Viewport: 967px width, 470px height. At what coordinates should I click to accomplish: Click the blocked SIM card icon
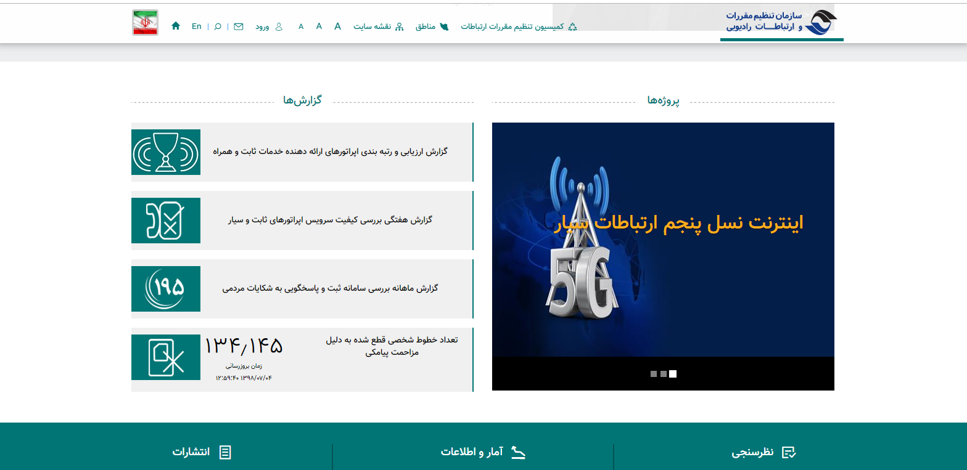[166, 357]
